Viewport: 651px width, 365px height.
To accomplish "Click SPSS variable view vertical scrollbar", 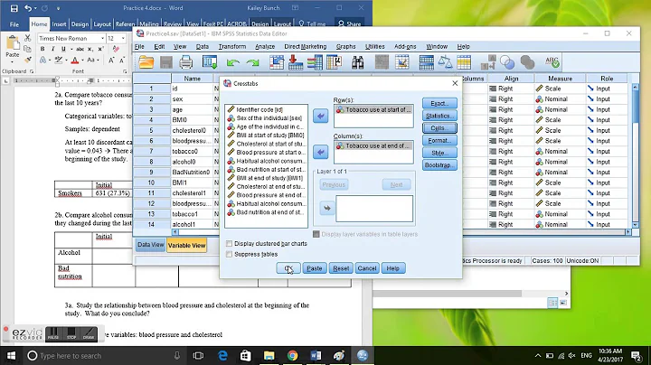I will [635, 155].
